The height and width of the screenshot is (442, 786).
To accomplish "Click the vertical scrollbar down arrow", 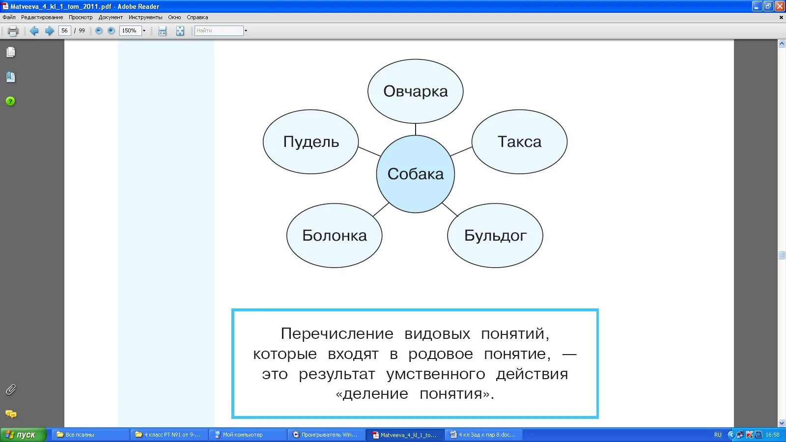I will point(782,423).
